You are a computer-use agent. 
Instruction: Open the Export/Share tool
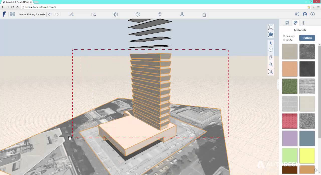[x=204, y=14]
